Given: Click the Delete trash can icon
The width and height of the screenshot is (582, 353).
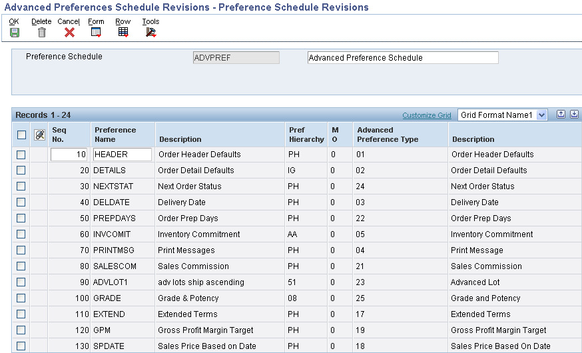Looking at the screenshot, I should pos(41,33).
